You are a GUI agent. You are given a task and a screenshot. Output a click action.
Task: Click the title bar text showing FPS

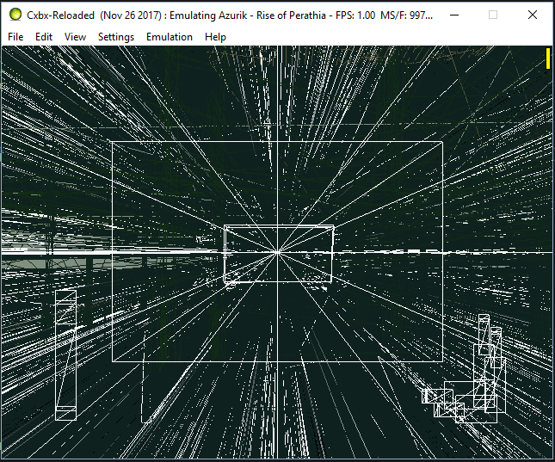(x=355, y=15)
